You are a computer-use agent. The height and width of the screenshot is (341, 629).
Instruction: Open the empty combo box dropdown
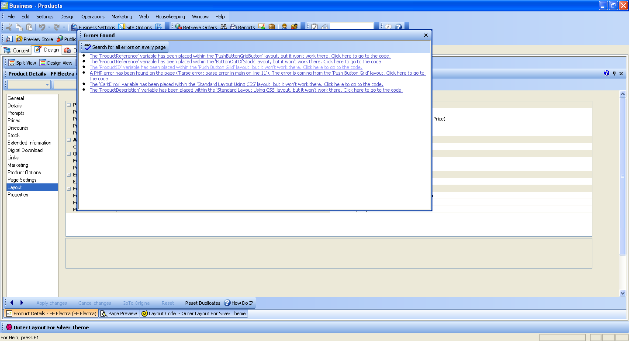[47, 85]
